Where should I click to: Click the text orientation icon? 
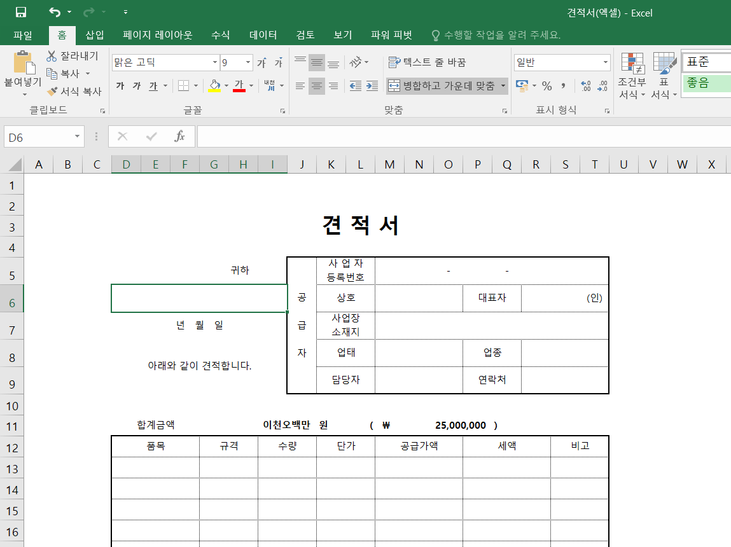tap(356, 62)
